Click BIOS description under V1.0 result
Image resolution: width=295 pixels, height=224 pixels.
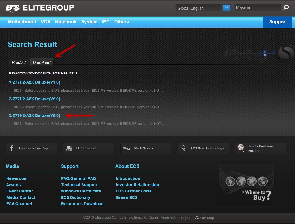tap(89, 91)
